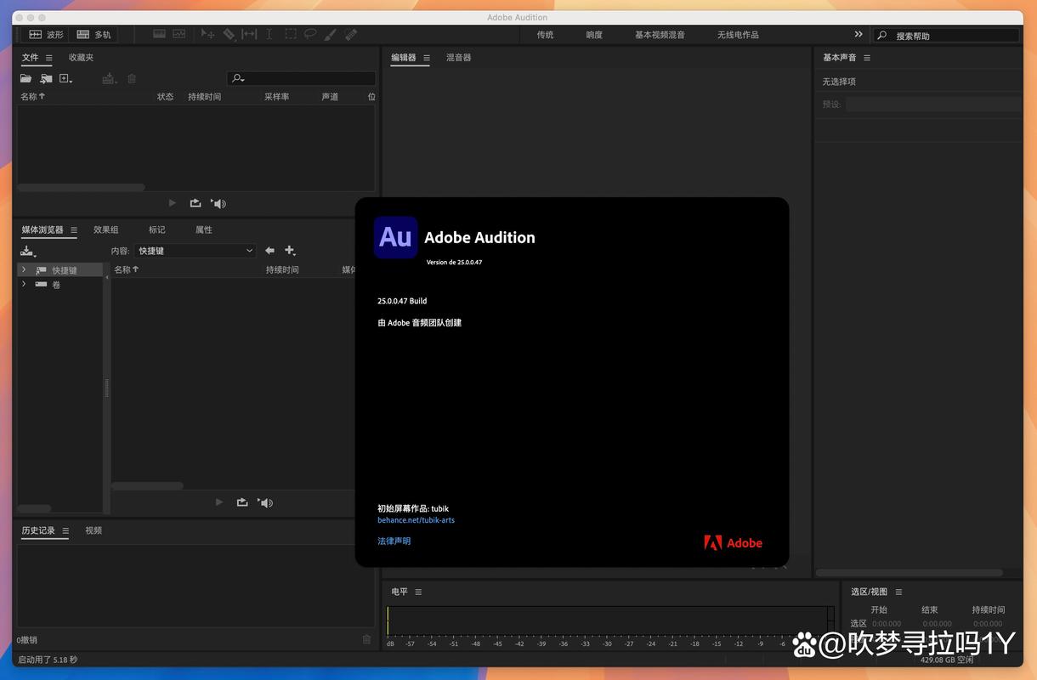
Task: Open the 法律声明 legal notices link
Action: click(x=394, y=540)
